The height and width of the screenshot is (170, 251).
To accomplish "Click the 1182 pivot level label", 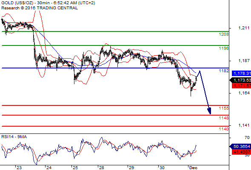I will click(x=224, y=71).
